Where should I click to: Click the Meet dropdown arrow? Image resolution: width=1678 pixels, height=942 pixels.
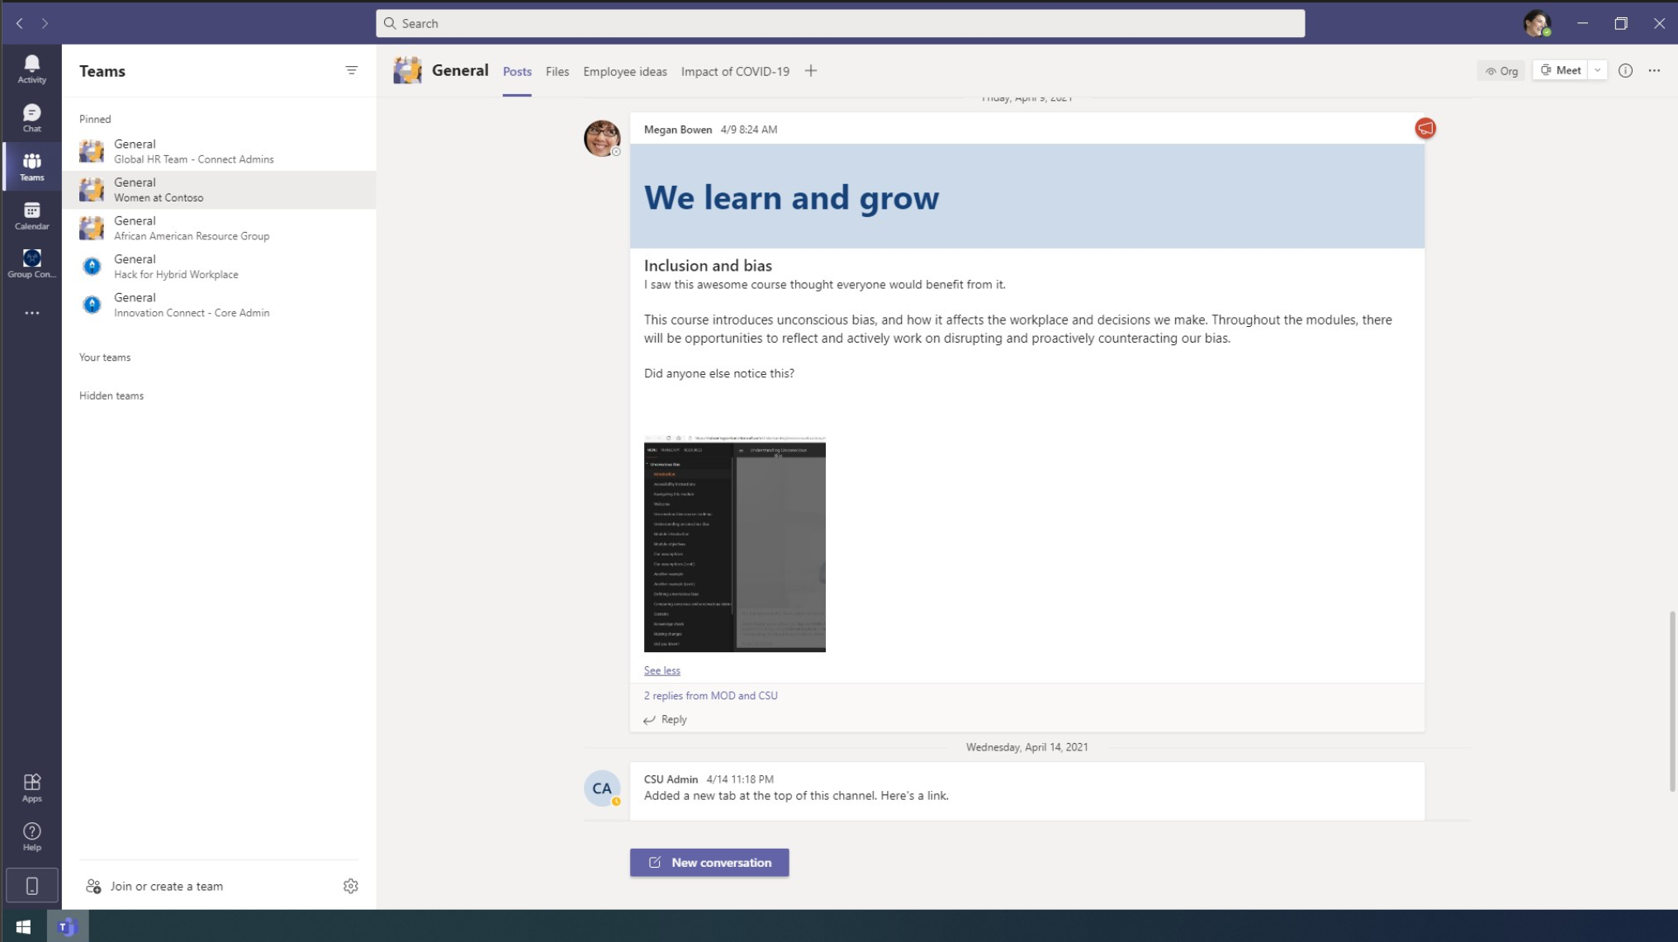[1599, 70]
